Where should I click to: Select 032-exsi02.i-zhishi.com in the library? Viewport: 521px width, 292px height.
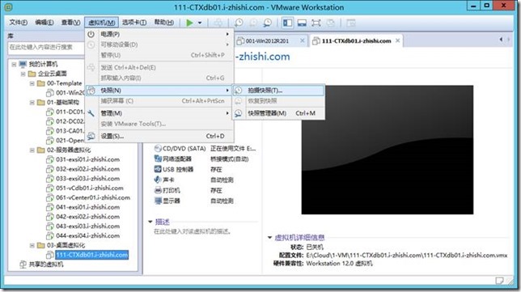[x=87, y=169]
